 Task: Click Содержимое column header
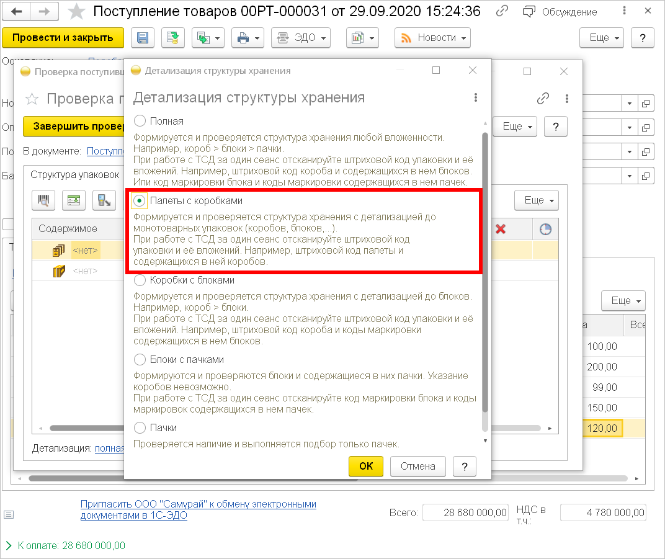click(x=78, y=228)
